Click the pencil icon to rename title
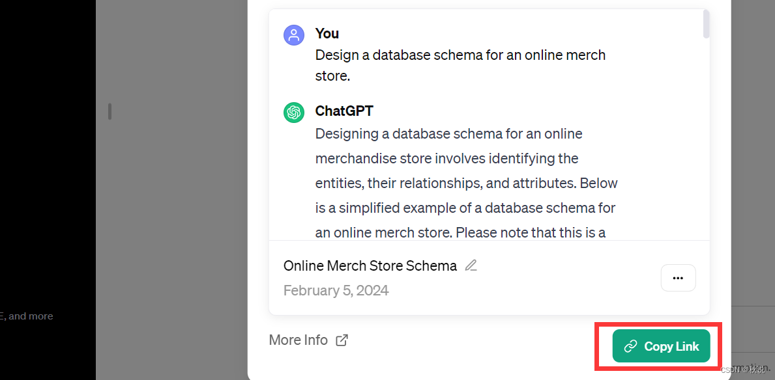 (x=471, y=265)
